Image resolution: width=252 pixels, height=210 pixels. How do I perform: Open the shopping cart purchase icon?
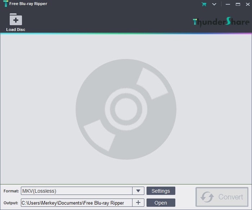point(204,4)
